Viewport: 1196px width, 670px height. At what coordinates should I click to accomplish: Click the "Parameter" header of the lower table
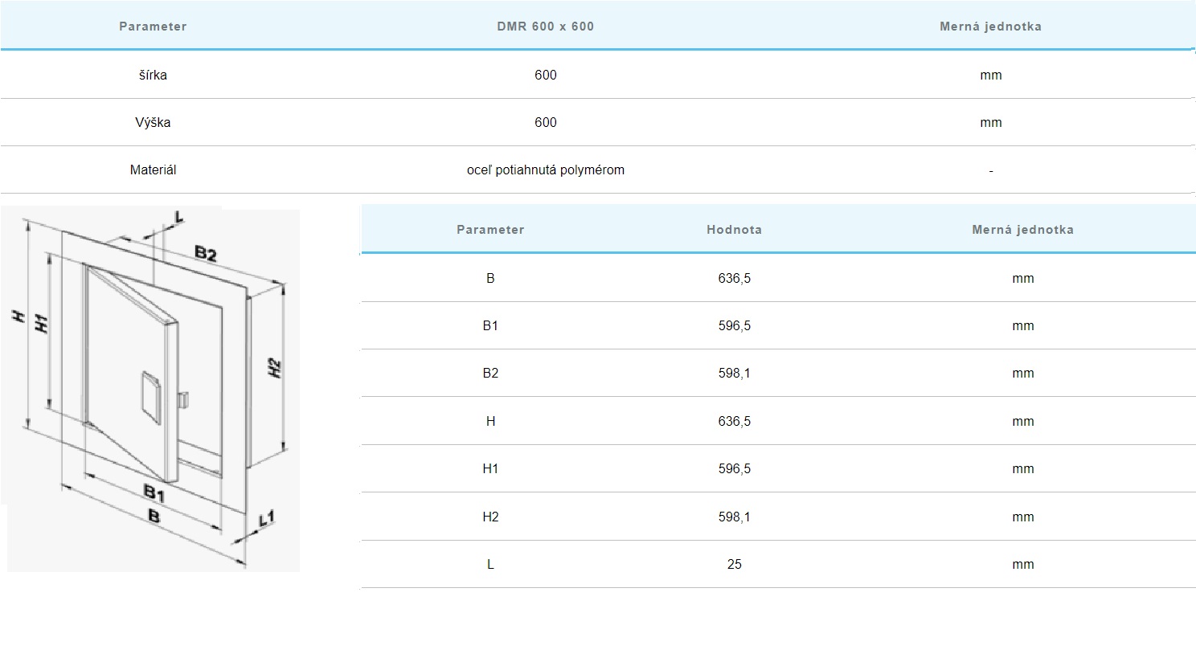coord(490,230)
